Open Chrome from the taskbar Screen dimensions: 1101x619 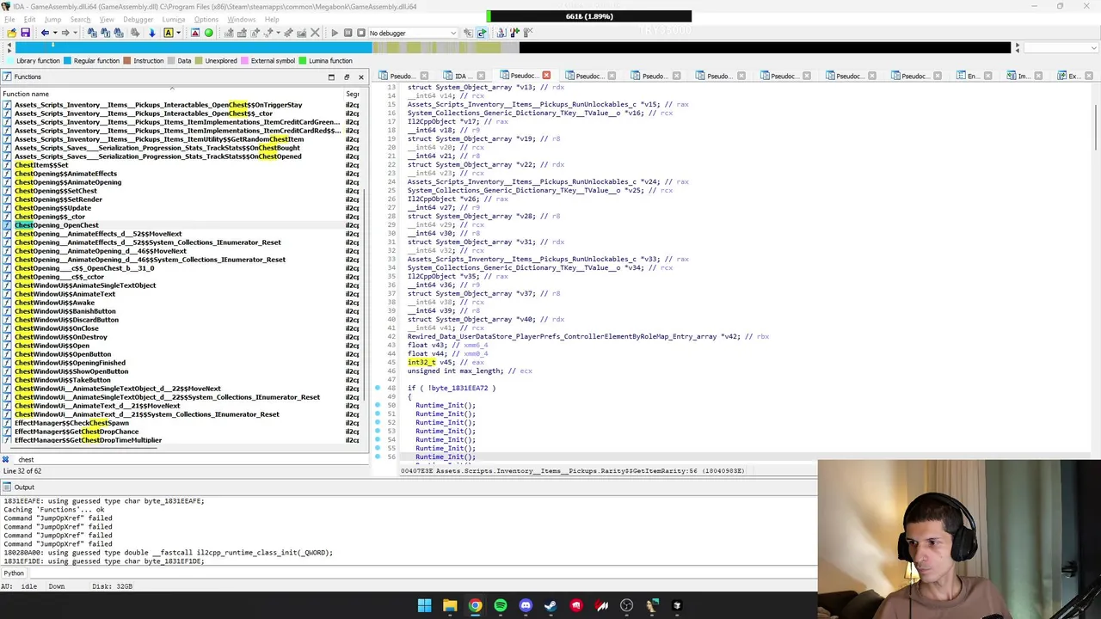click(x=475, y=605)
